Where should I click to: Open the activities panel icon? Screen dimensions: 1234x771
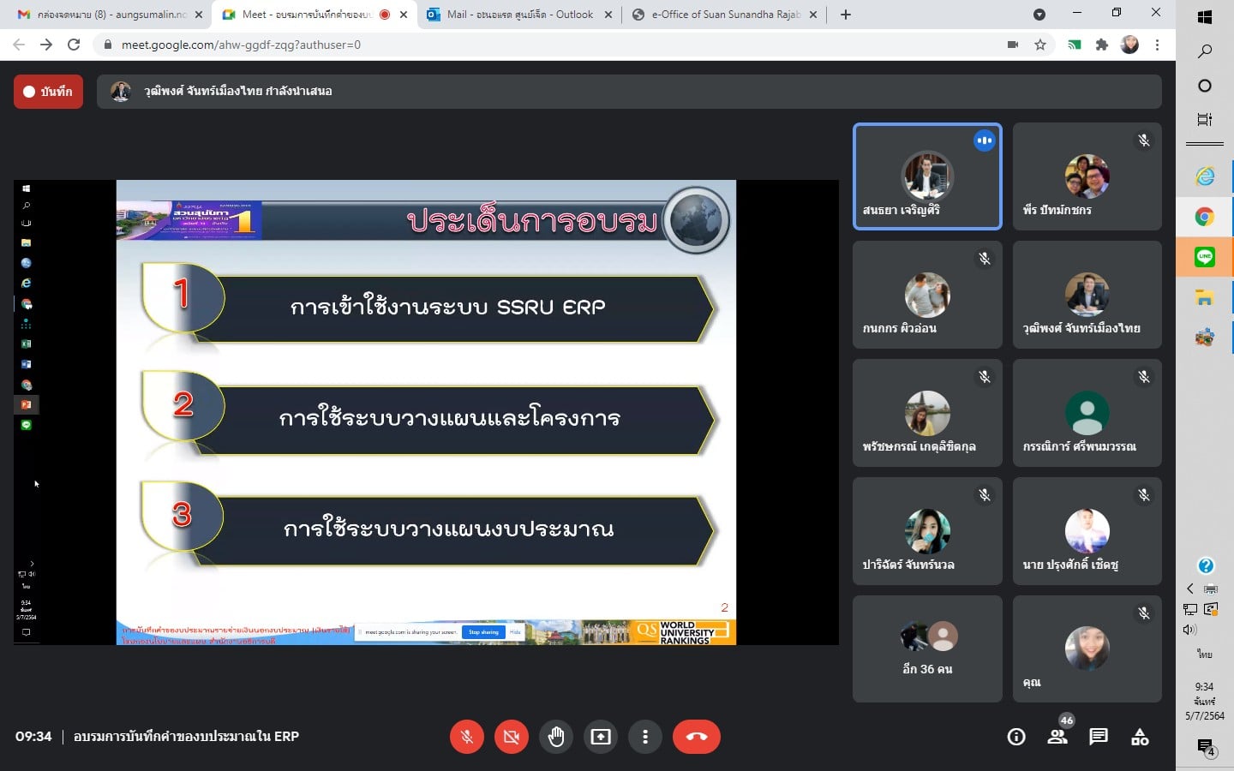point(1140,737)
